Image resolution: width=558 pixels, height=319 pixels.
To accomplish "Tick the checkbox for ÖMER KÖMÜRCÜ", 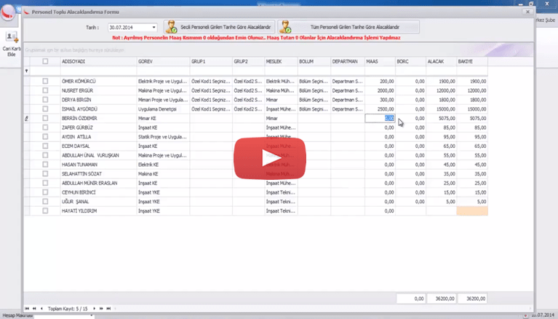I will pyautogui.click(x=45, y=81).
